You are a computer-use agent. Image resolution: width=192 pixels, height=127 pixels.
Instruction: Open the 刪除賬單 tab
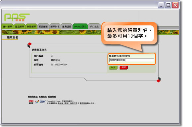pos(31,26)
